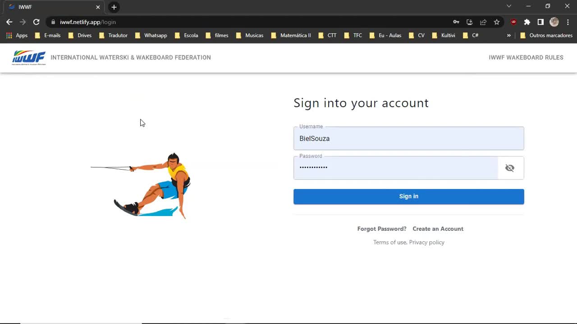Open a new browser tab

(x=114, y=7)
